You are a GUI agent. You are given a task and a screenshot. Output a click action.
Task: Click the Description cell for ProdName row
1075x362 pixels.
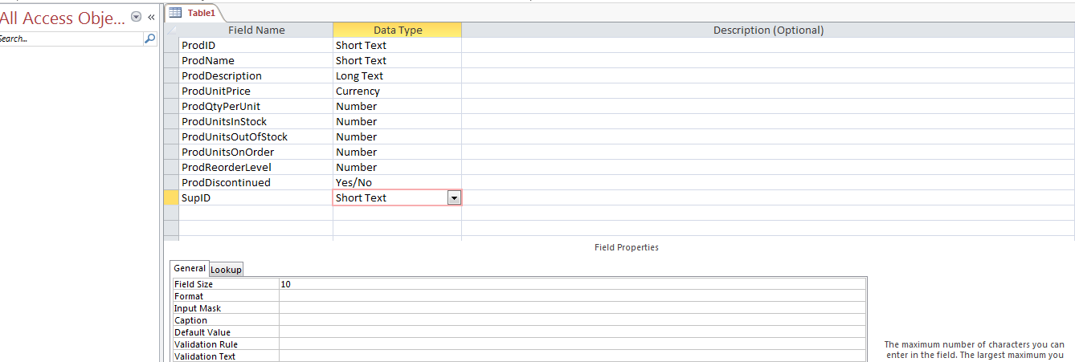point(767,61)
